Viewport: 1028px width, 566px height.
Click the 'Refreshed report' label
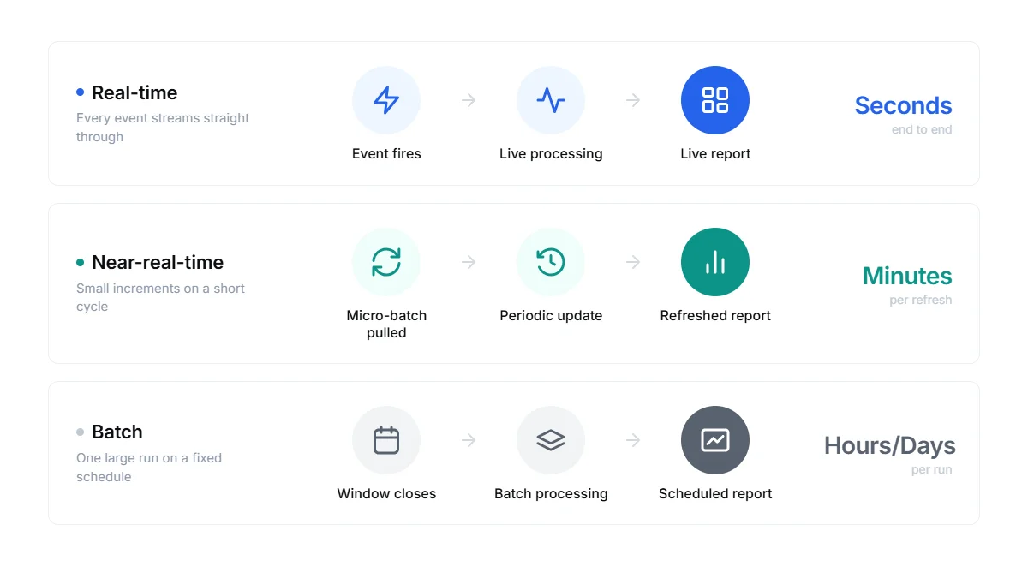coord(715,316)
